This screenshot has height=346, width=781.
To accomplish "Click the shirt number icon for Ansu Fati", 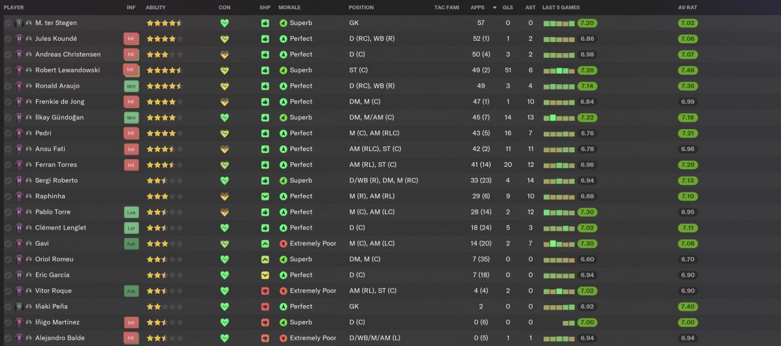I will click(19, 149).
